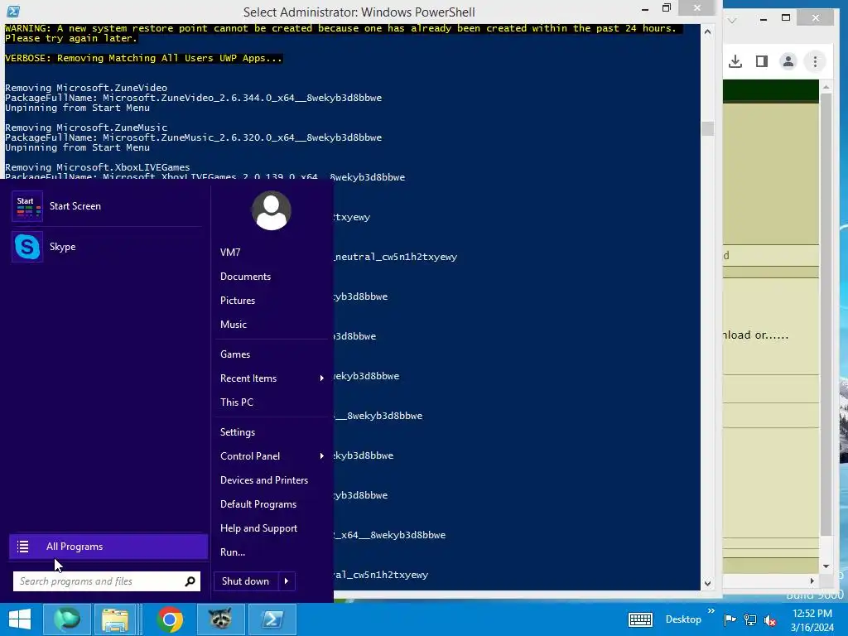Open Chrome profile avatar icon
This screenshot has width=848, height=636.
(788, 61)
